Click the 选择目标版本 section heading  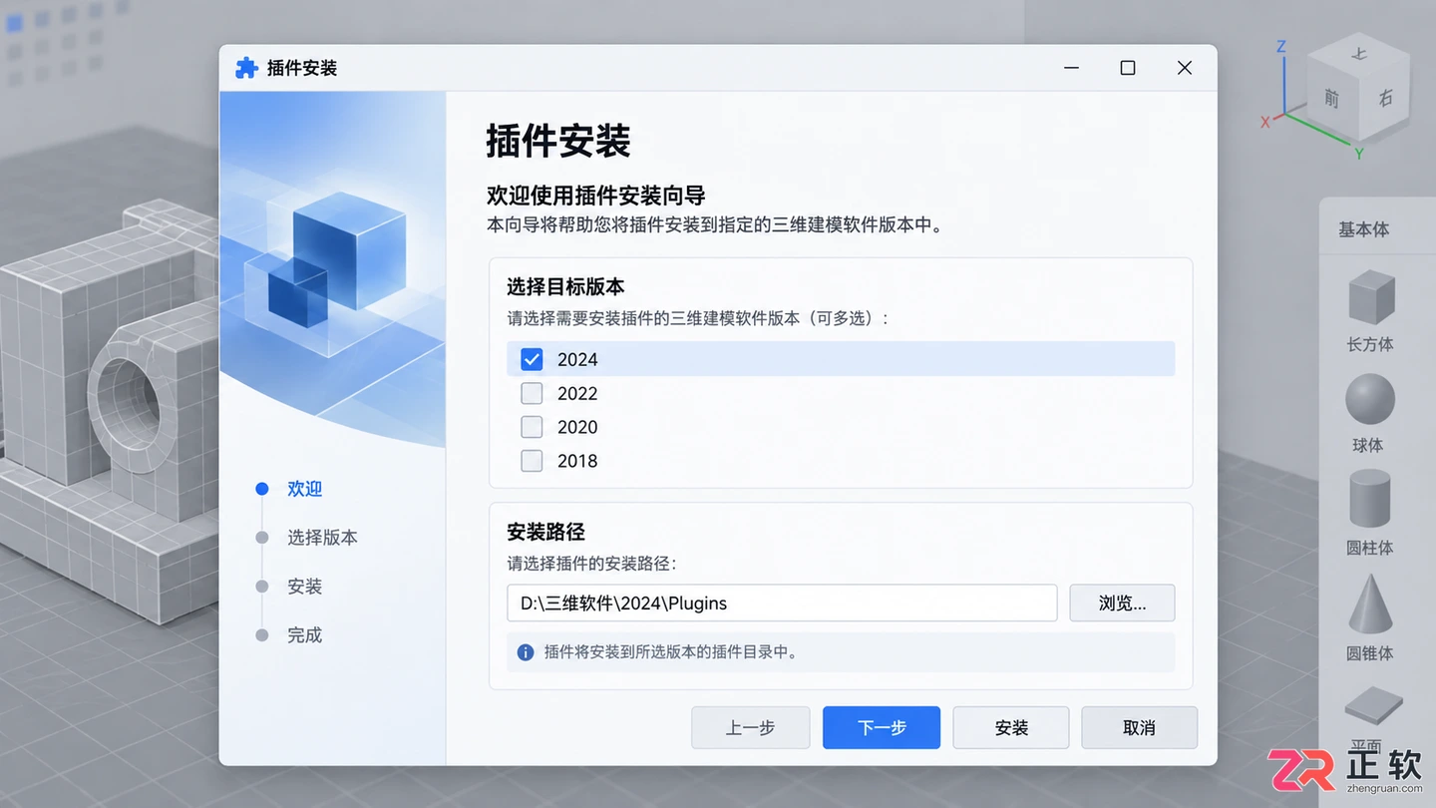click(565, 287)
